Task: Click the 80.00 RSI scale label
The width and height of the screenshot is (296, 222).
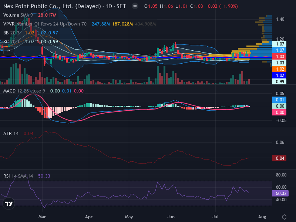Action: coord(281,175)
